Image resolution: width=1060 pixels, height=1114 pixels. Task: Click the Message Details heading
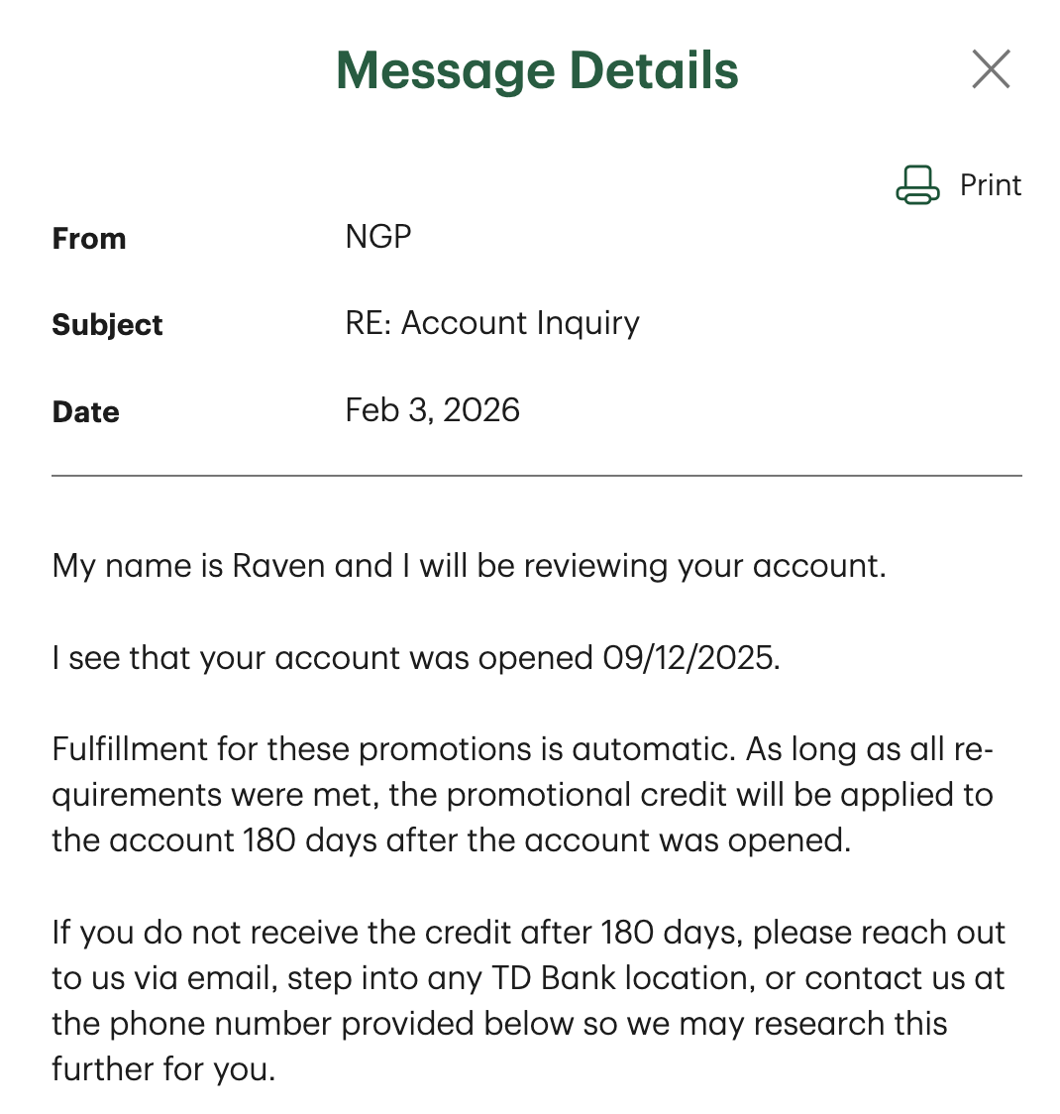coord(537,70)
